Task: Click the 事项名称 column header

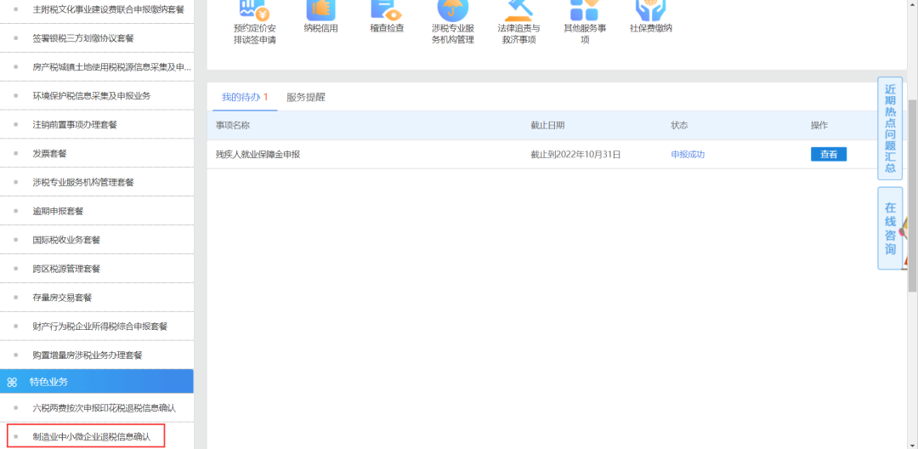Action: pos(232,125)
